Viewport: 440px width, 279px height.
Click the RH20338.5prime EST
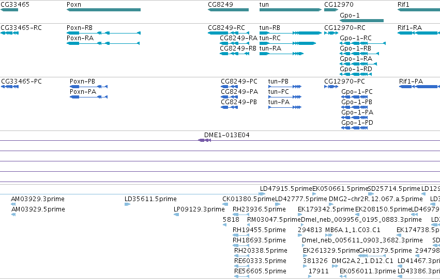click(242, 256)
